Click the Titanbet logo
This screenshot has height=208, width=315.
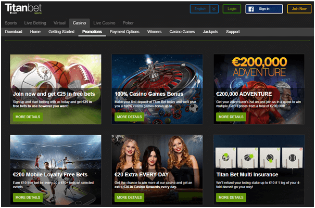23,9
